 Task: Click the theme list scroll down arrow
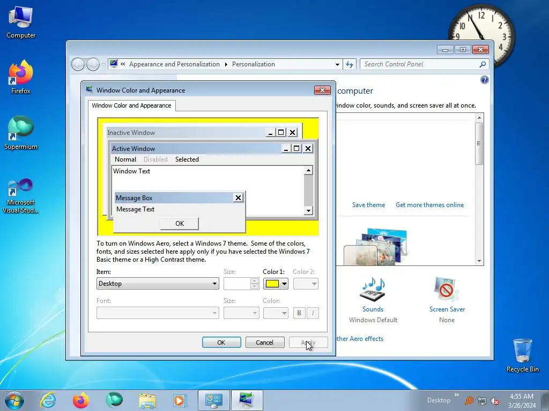[479, 261]
